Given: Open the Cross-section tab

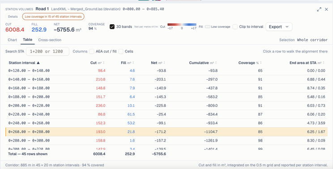Looking at the screenshot, I should tap(50, 40).
